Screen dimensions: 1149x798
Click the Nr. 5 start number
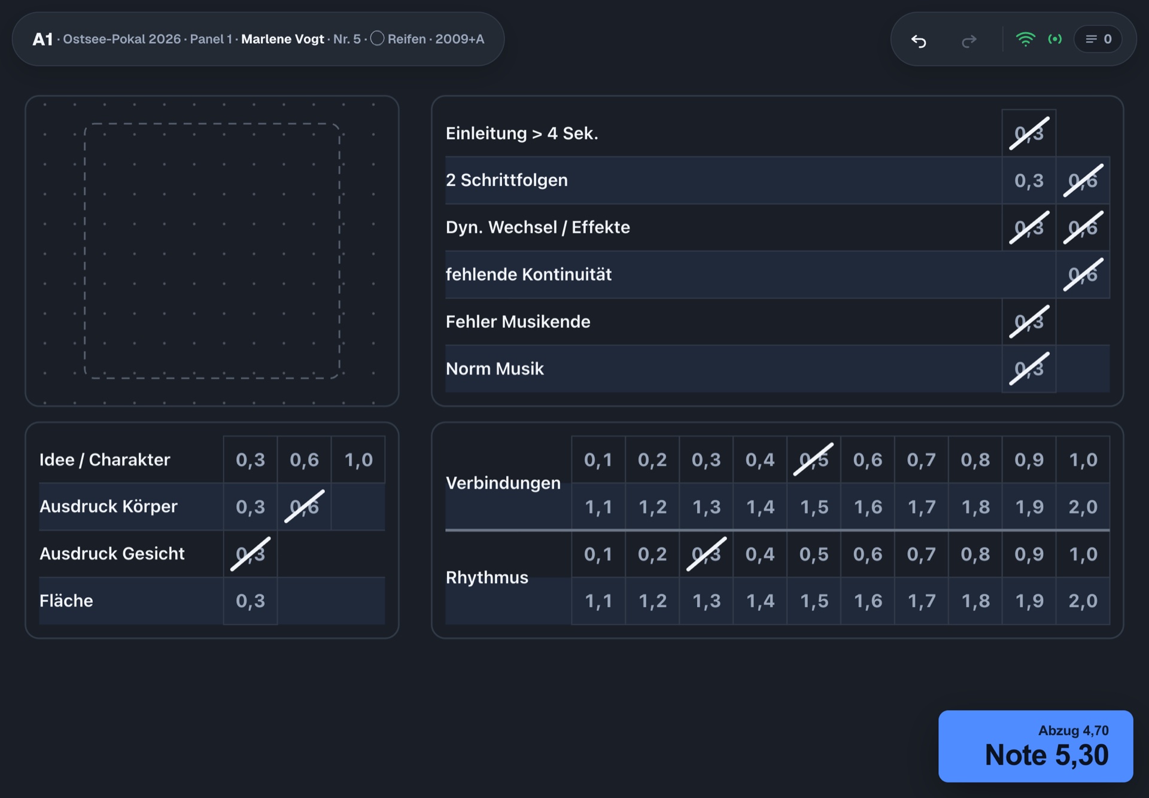(x=347, y=39)
